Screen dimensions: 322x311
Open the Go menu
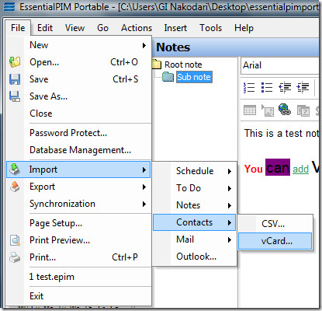point(102,28)
